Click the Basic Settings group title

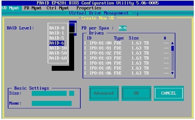tap(32, 88)
